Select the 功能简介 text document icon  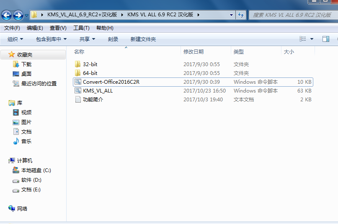pos(78,100)
